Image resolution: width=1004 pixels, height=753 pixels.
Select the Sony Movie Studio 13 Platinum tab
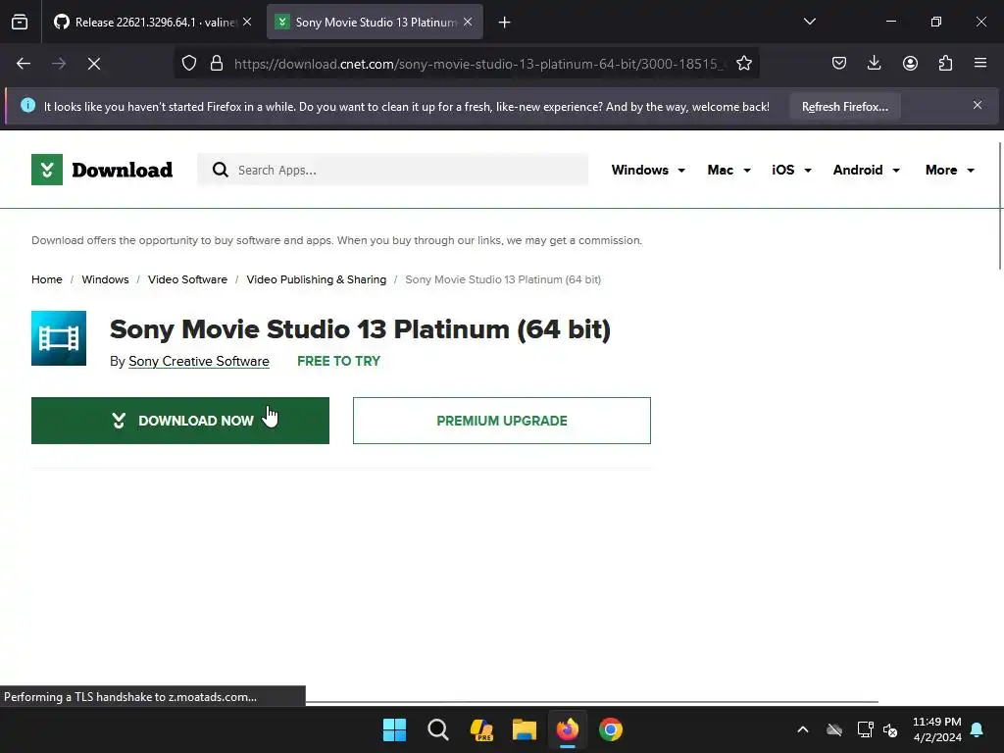[x=376, y=22]
